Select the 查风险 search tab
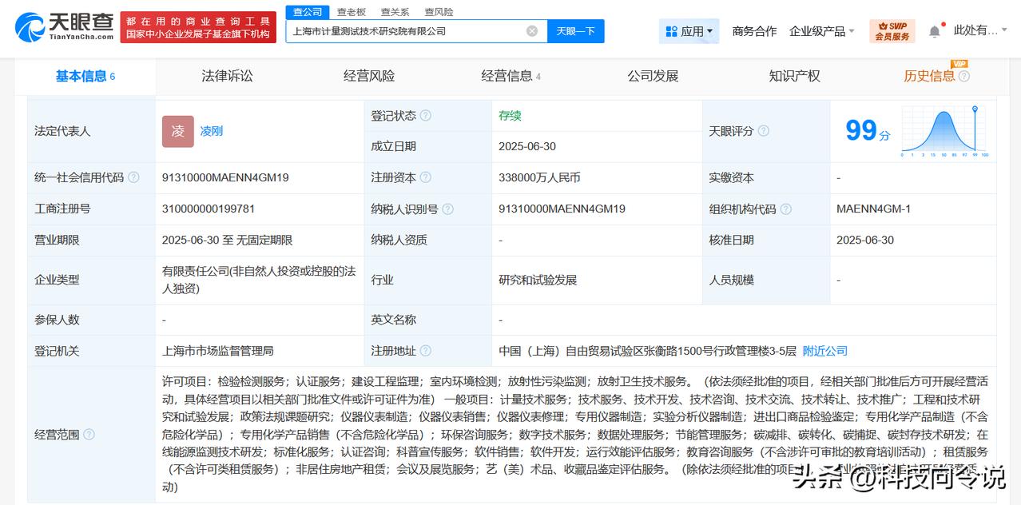Viewport: 1021px width, 505px height. pos(439,12)
